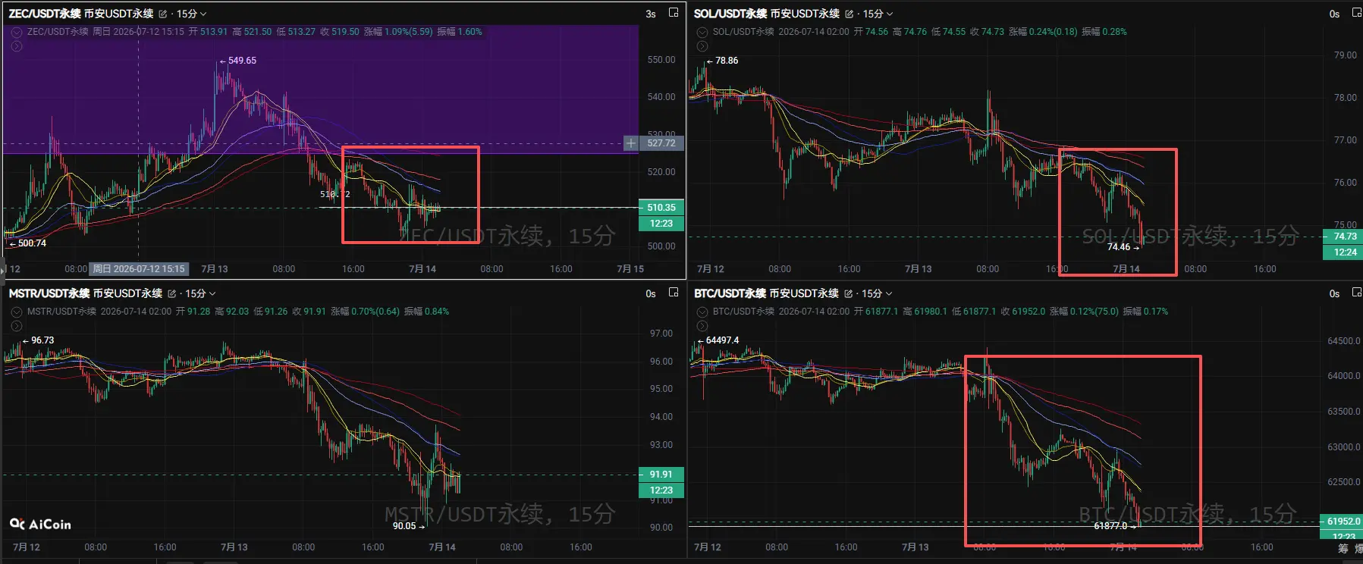Click the AiCoin logo in MSTR chart

pyautogui.click(x=40, y=524)
